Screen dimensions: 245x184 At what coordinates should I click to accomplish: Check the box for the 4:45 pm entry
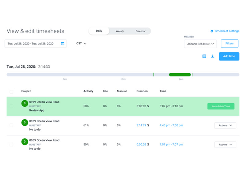(11, 125)
